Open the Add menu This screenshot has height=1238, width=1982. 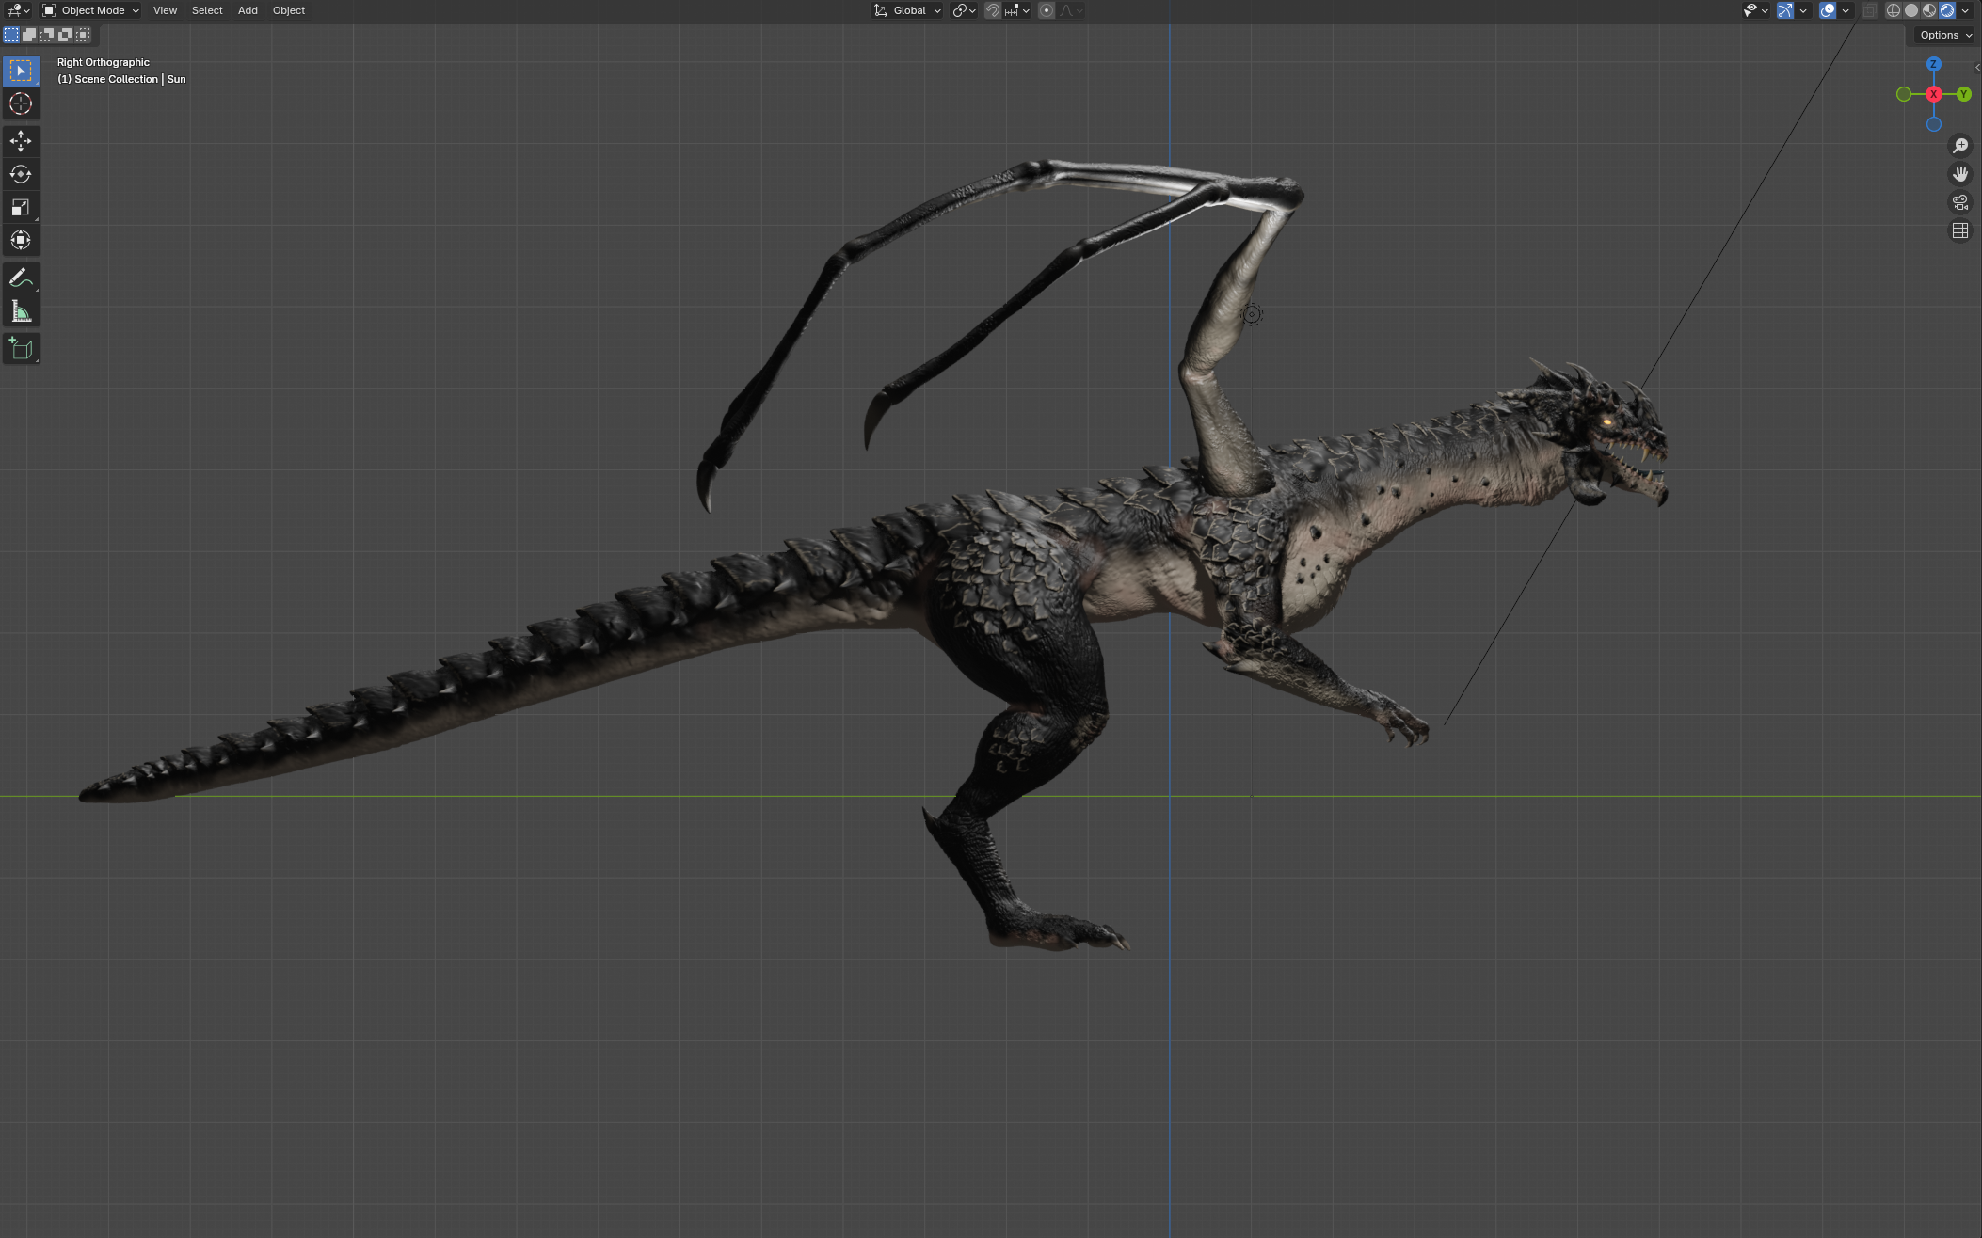click(247, 10)
